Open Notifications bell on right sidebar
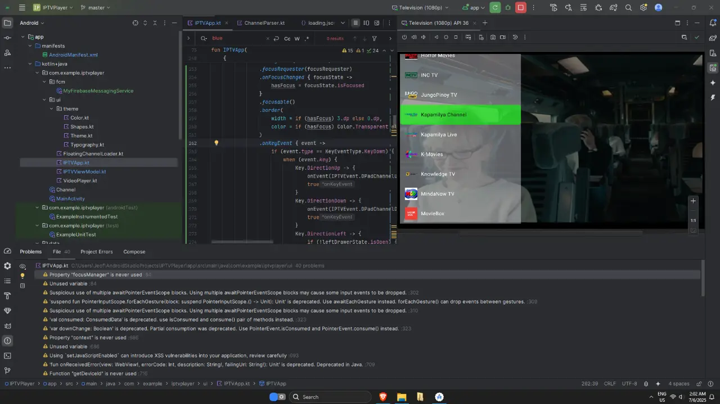 (x=713, y=23)
